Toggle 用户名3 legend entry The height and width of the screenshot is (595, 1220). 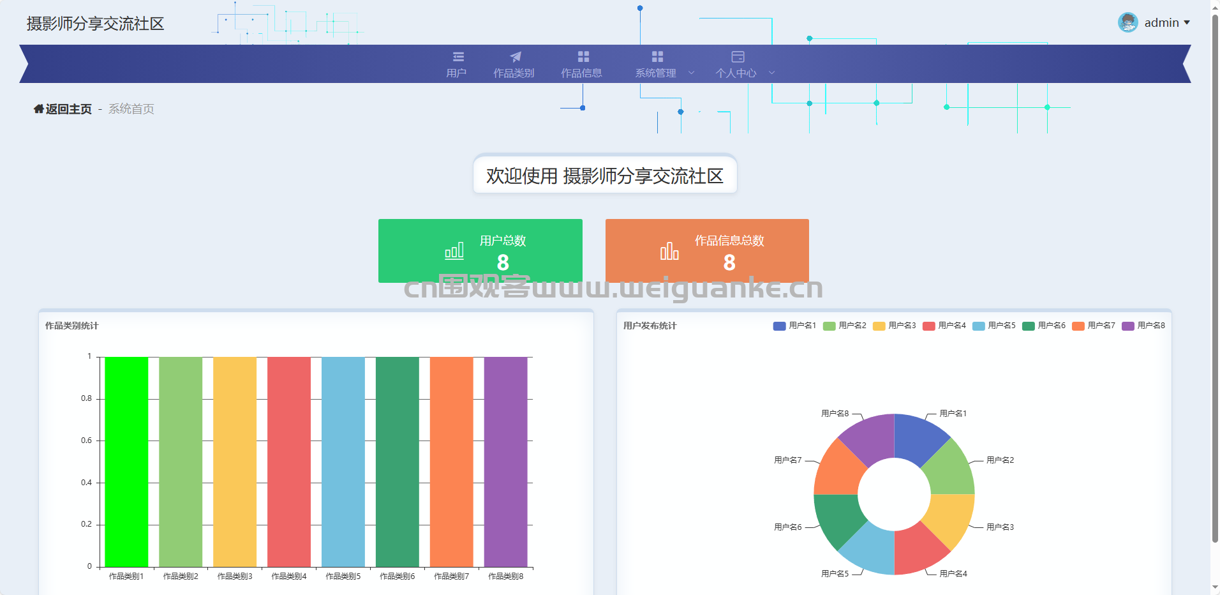894,326
